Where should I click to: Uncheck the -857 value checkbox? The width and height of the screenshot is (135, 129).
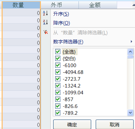tap(58, 99)
